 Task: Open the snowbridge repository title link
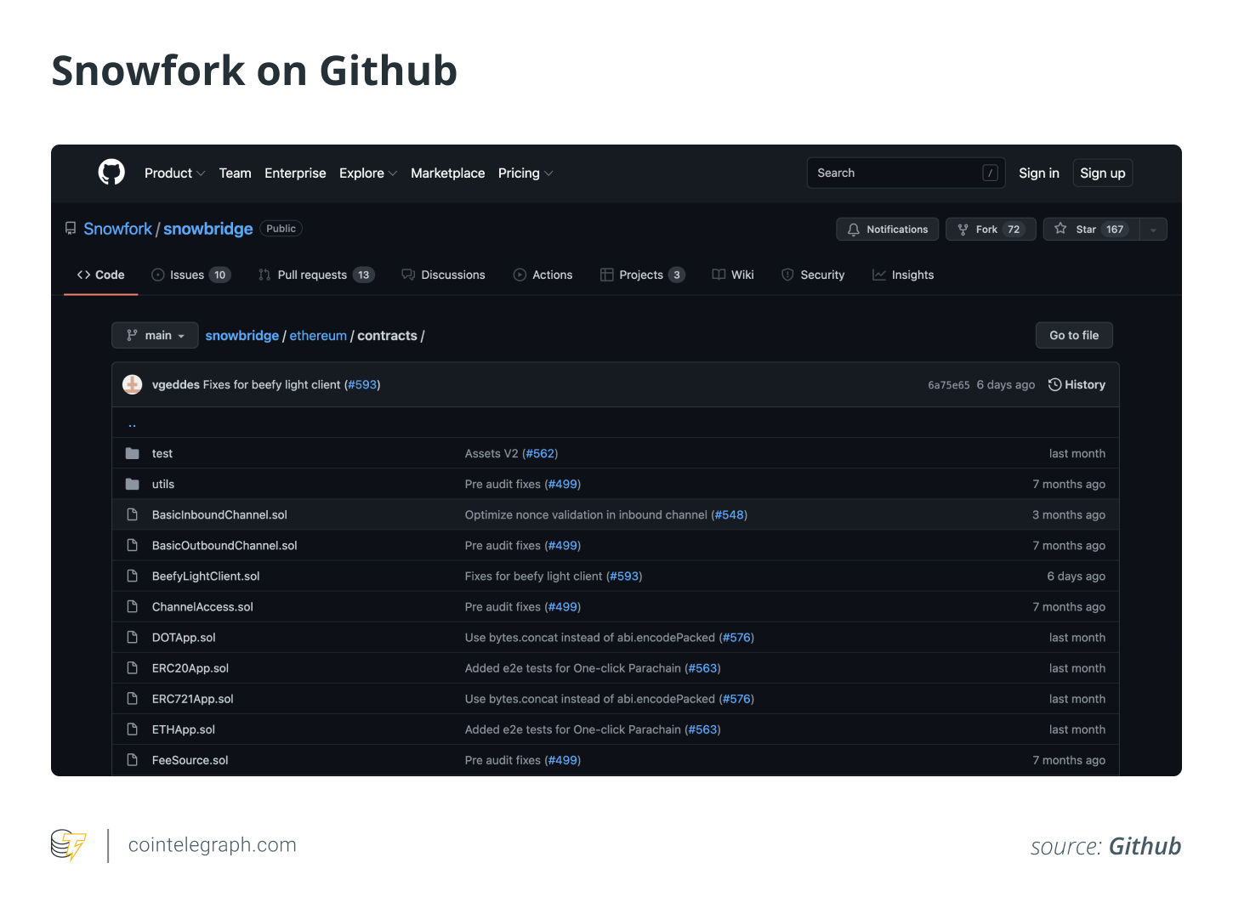[x=208, y=229]
